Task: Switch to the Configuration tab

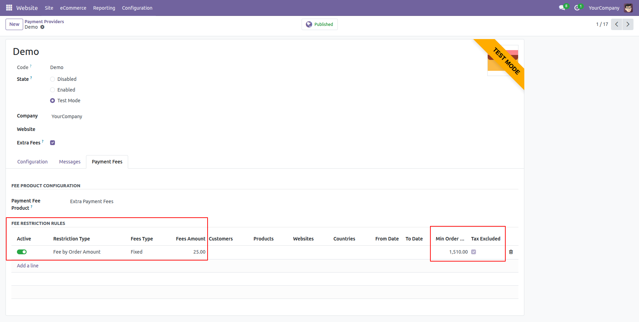Action: tap(32, 162)
